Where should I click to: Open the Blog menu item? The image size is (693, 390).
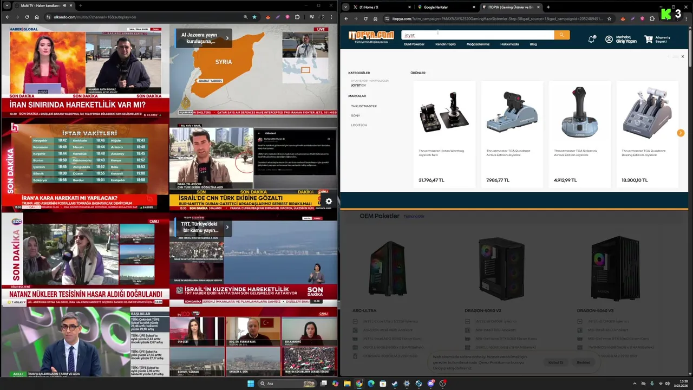pos(533,44)
